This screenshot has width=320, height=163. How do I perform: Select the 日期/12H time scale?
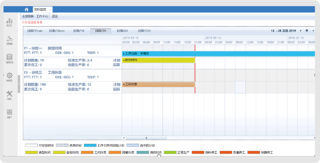(x=144, y=31)
